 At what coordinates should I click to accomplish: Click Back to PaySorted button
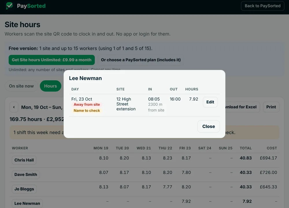[262, 6]
